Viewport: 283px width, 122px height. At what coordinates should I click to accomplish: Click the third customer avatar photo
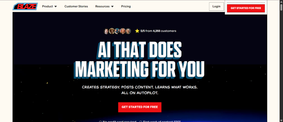click(117, 31)
